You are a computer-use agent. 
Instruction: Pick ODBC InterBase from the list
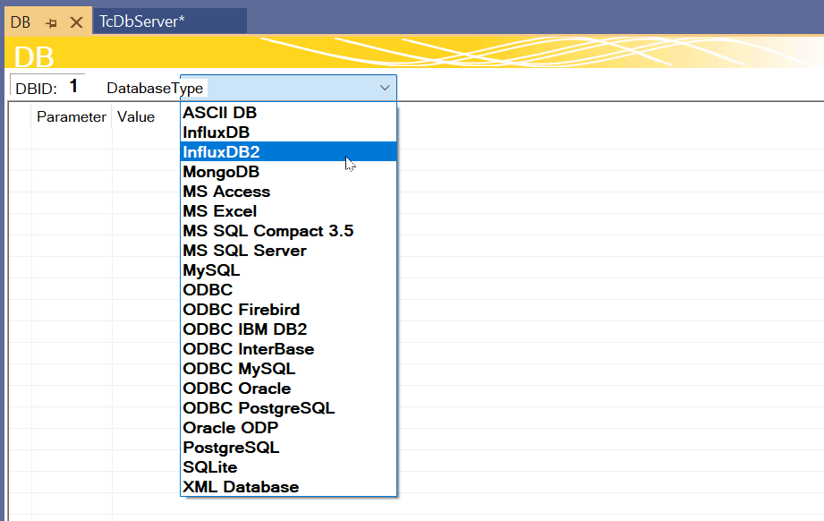coord(288,349)
